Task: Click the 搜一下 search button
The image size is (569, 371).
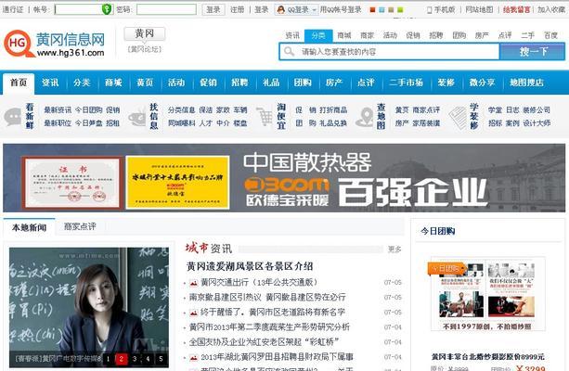Action: [533, 52]
